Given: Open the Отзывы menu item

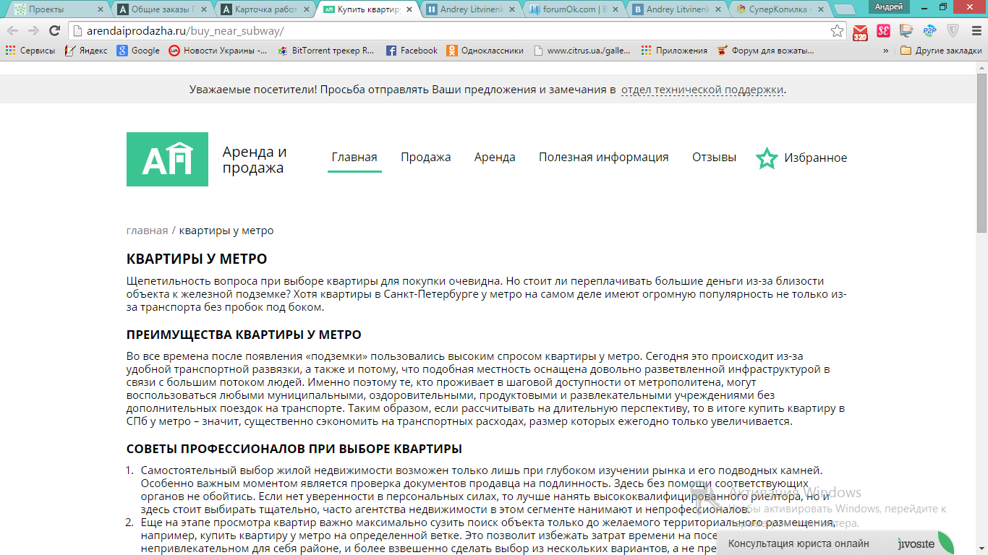Looking at the screenshot, I should click(x=715, y=158).
